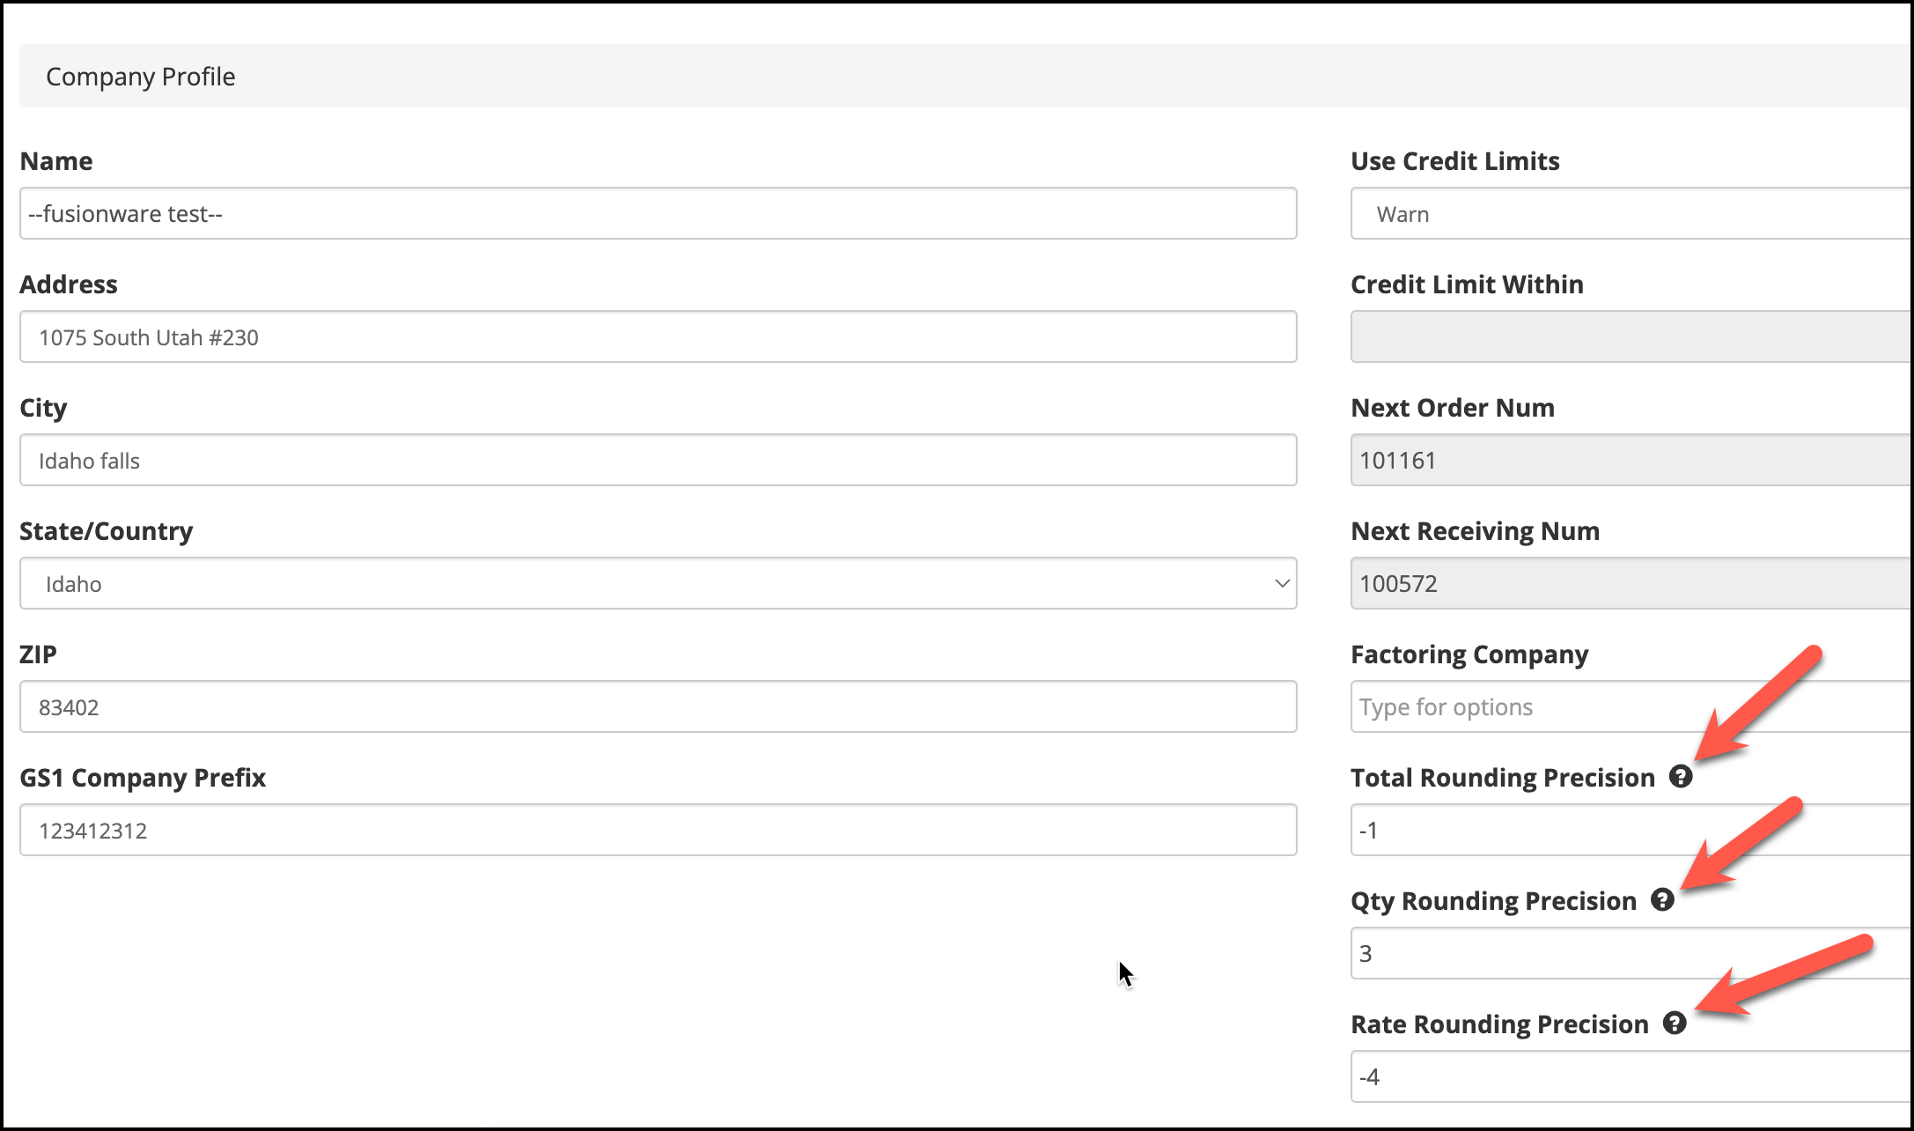Click the Qty Rounding Precision input

[1631, 953]
